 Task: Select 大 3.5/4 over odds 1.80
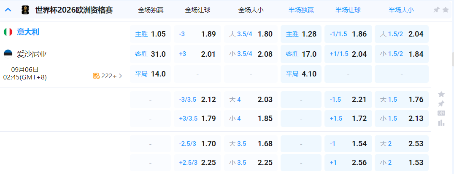pos(251,34)
